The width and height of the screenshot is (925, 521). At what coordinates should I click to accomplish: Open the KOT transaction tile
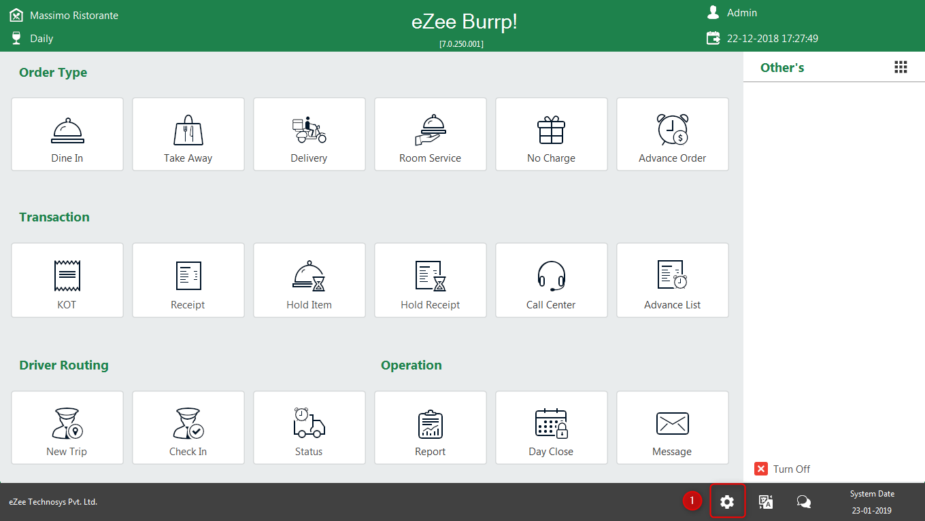coord(67,280)
